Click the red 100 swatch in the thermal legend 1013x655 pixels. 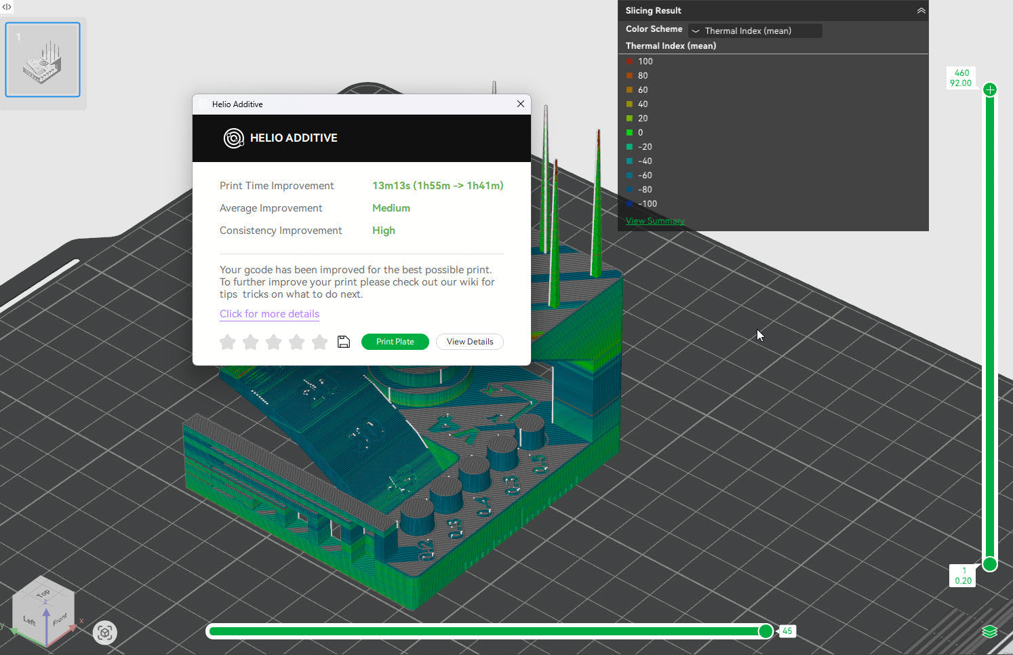pyautogui.click(x=631, y=61)
